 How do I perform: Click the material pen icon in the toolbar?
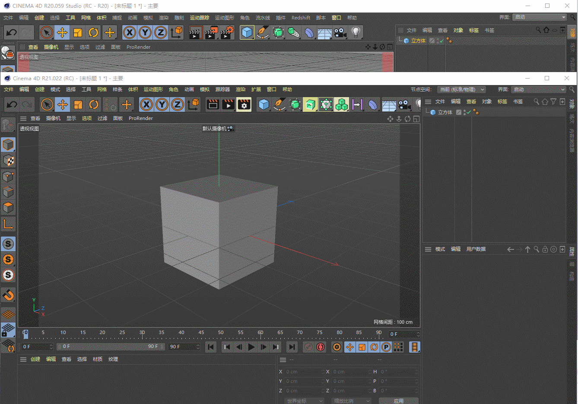pos(280,104)
